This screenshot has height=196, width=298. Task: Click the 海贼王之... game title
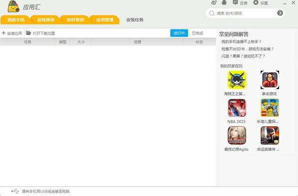coord(235,94)
